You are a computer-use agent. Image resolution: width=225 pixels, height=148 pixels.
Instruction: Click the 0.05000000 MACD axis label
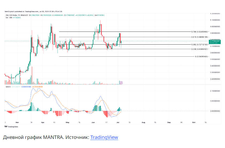click(x=215, y=101)
